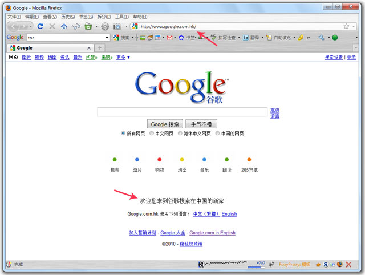Click the paint palette icon in Google Toolbar
The height and width of the screenshot is (275, 365).
tap(151, 38)
